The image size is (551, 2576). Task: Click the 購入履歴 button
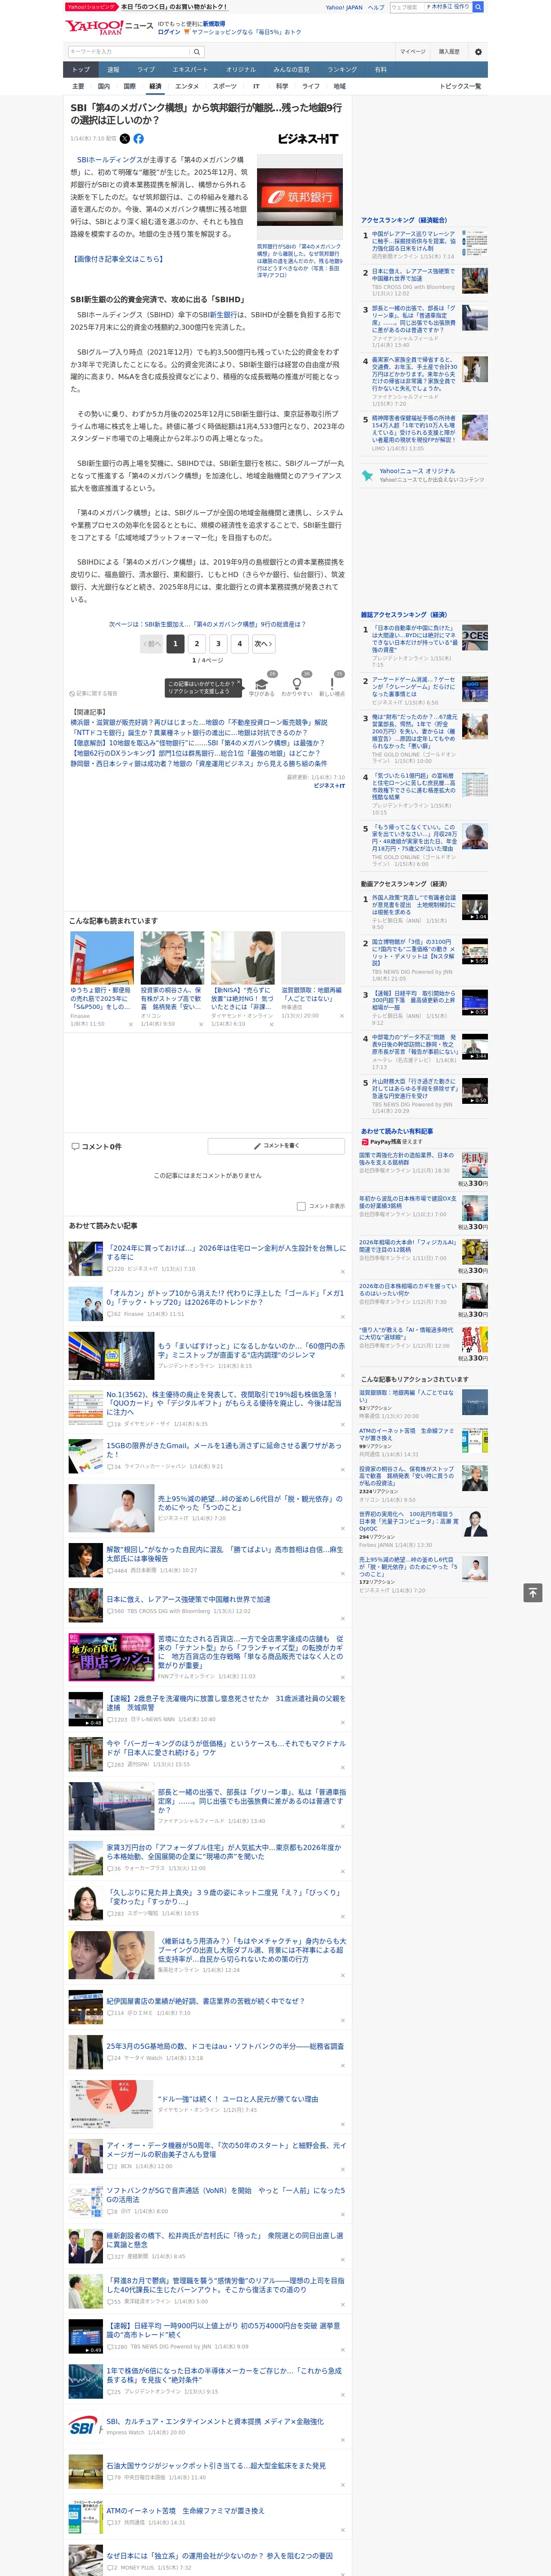point(449,51)
